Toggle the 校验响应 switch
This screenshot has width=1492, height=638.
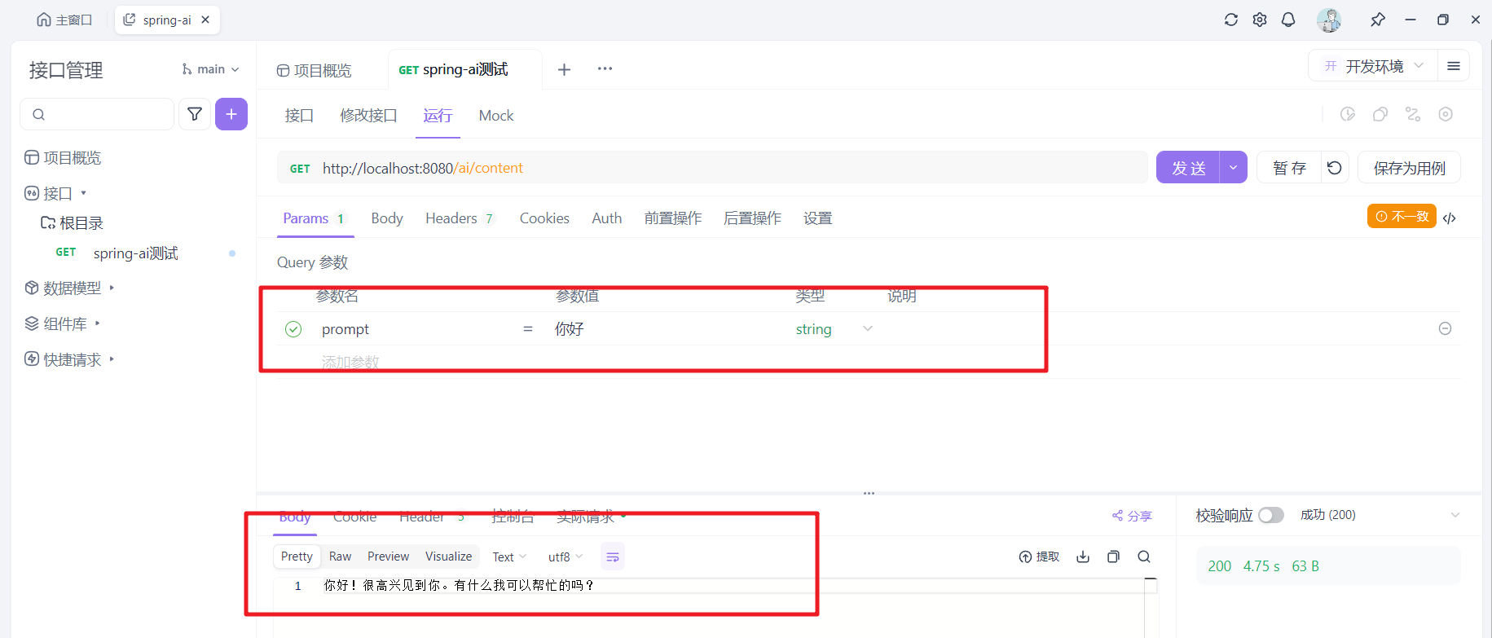click(1270, 515)
